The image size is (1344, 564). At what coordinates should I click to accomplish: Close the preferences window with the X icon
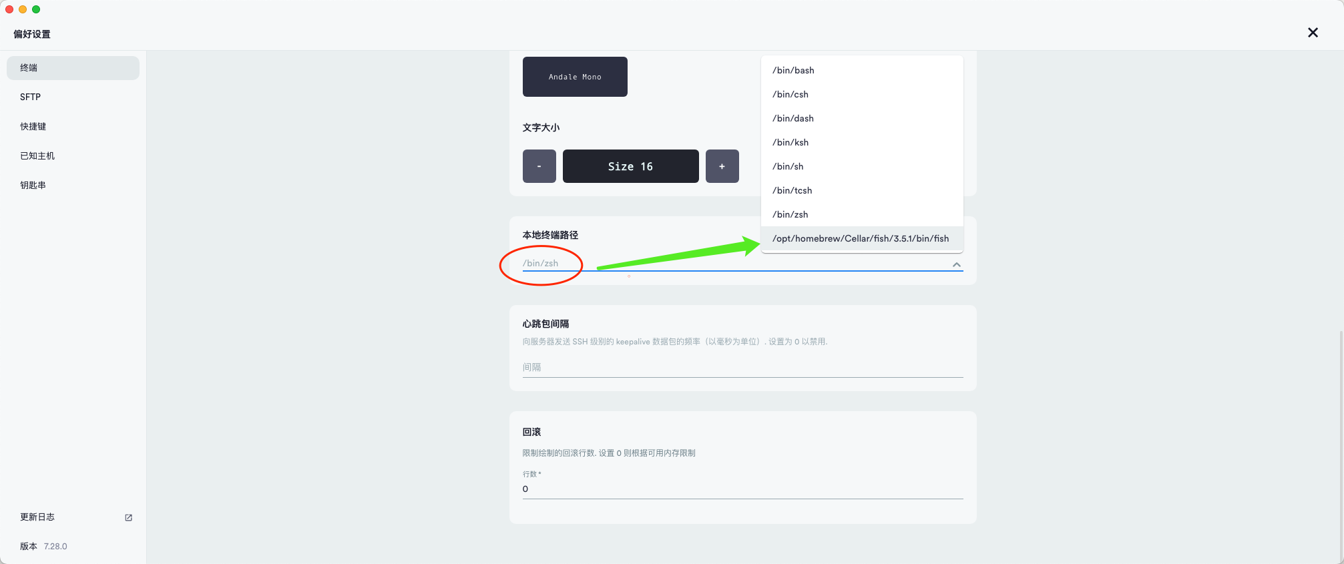pyautogui.click(x=1313, y=33)
